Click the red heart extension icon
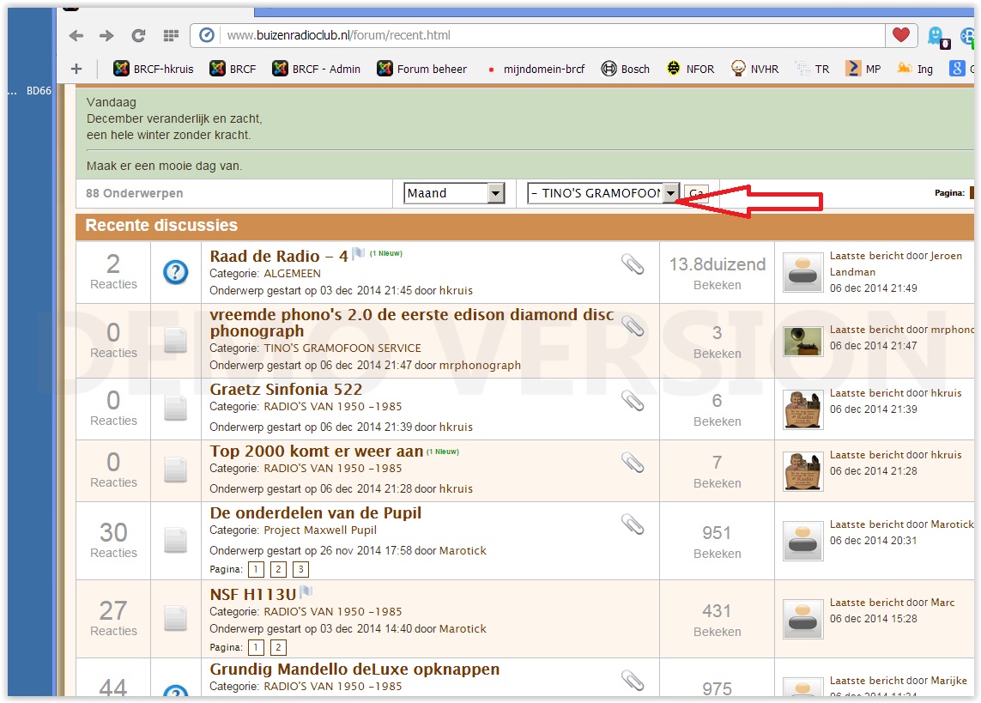This screenshot has height=703, width=981. (900, 35)
